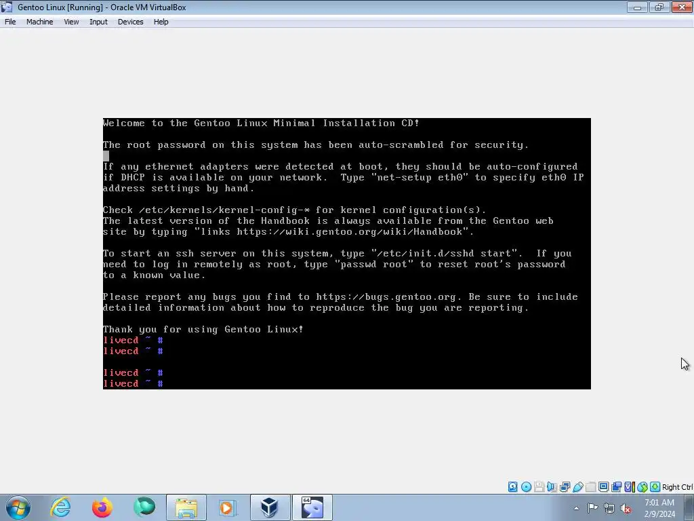694x521 pixels.
Task: Click the 'address settings by hand.' line
Action: (179, 189)
